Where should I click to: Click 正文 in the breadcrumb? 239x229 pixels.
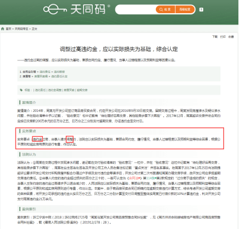[x=35, y=29]
